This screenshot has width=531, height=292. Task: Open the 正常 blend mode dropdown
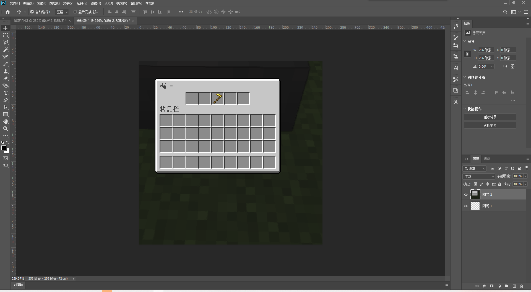(x=479, y=176)
